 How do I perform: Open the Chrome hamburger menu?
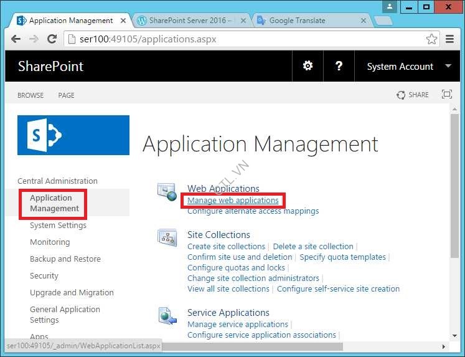tap(449, 39)
